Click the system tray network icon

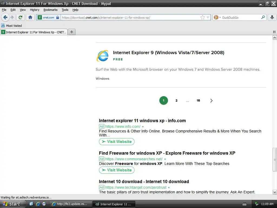[x=257, y=204]
